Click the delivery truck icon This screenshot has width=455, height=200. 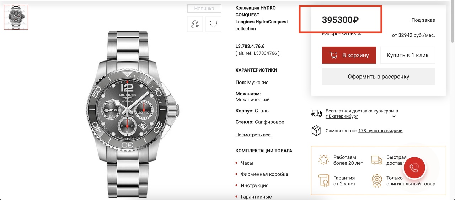tap(316, 114)
